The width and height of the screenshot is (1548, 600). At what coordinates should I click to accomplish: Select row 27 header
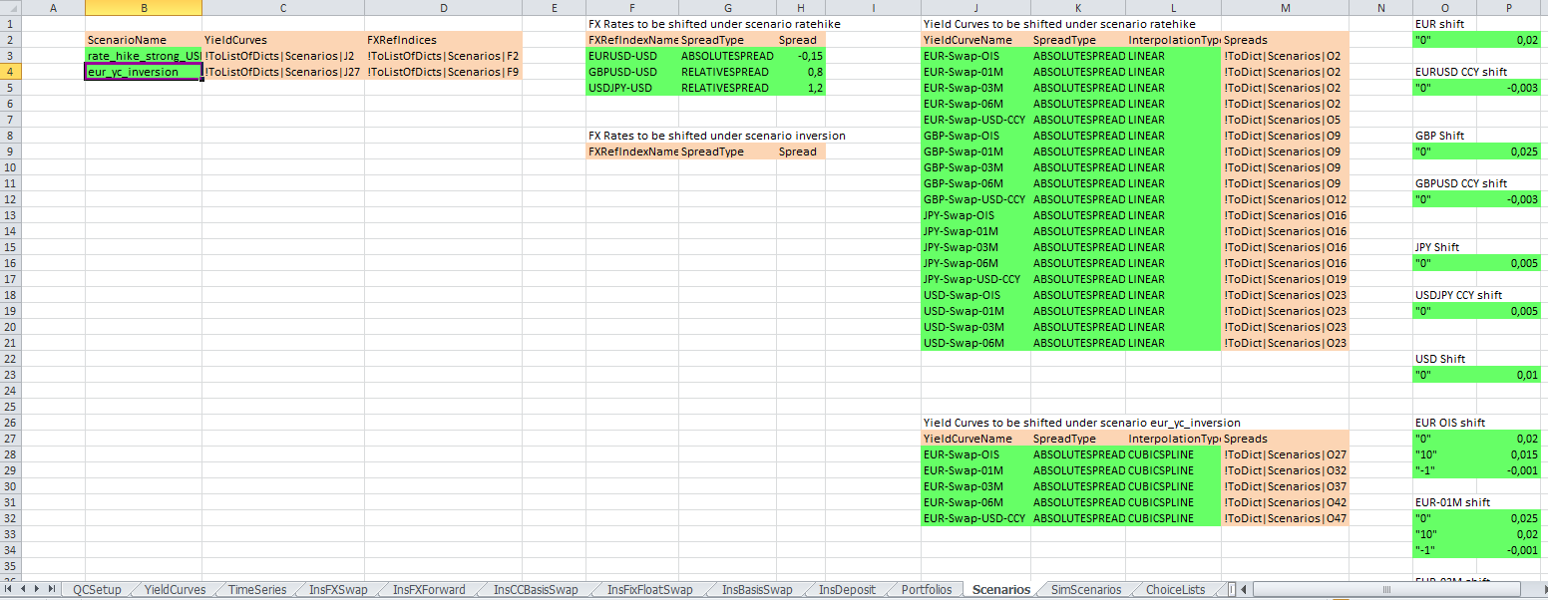[11, 439]
